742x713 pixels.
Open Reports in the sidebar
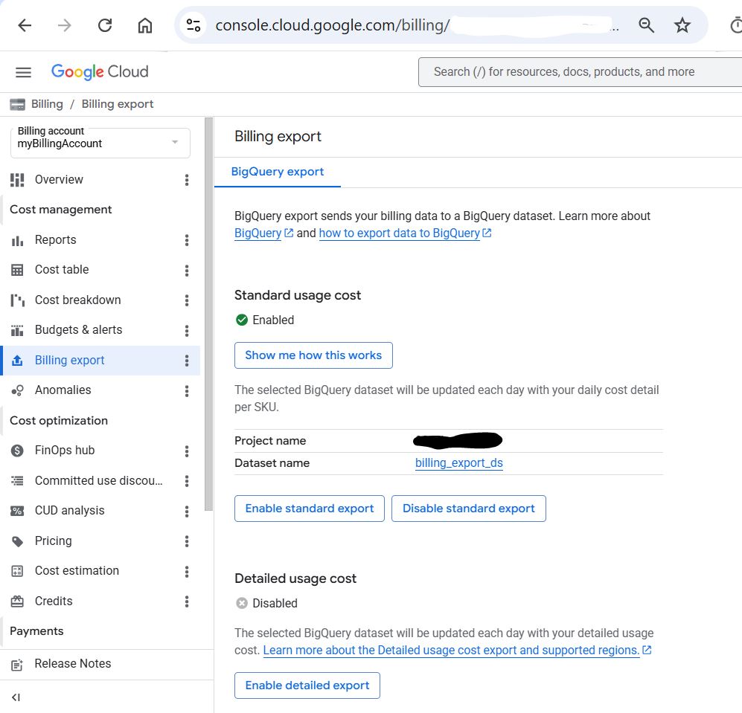(55, 239)
